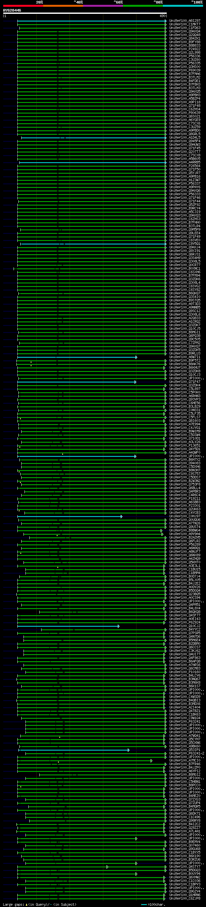
Task: Select the UniRef100_B7FR46 entry
Action: [x=184, y=764]
